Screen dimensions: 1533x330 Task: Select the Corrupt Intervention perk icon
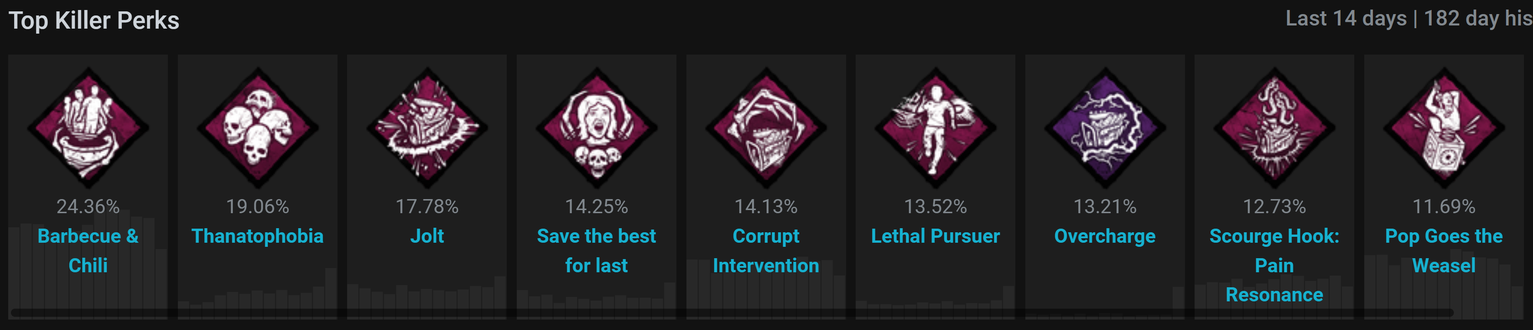766,127
